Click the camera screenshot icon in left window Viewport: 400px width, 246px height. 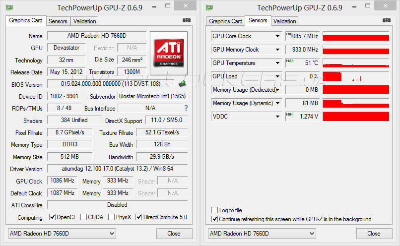click(187, 20)
